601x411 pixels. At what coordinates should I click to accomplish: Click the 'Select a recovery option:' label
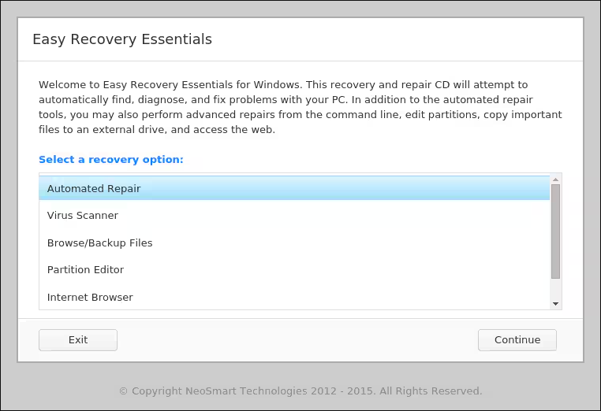tap(110, 159)
